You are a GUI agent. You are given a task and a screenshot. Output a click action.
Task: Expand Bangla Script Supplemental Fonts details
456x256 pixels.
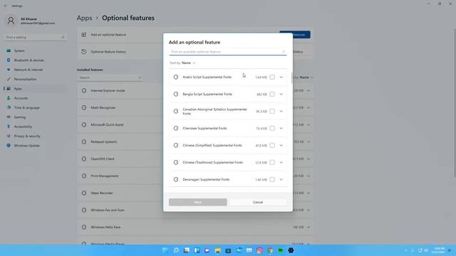281,95
